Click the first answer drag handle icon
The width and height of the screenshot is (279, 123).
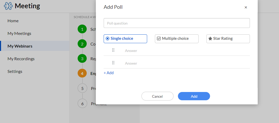tap(113, 50)
